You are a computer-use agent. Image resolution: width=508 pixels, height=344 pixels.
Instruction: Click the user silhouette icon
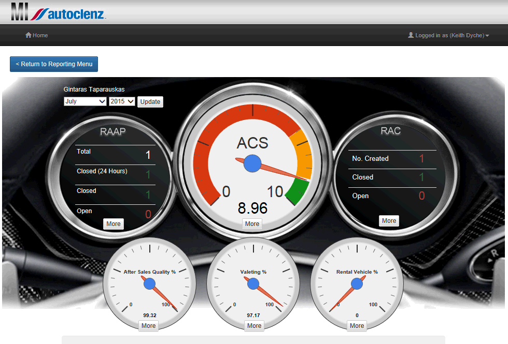click(411, 35)
